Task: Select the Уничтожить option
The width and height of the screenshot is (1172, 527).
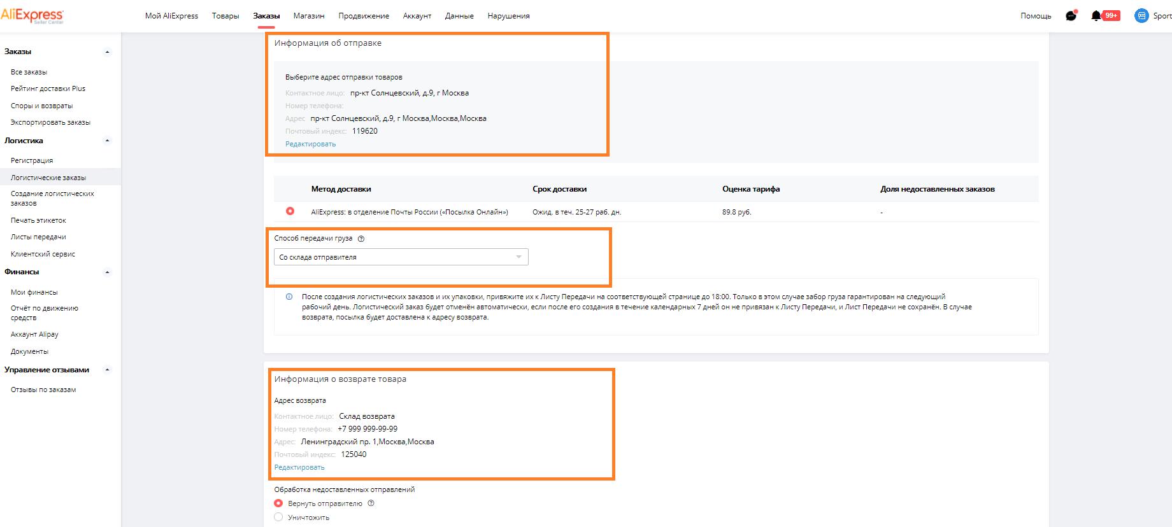Action: (x=278, y=517)
